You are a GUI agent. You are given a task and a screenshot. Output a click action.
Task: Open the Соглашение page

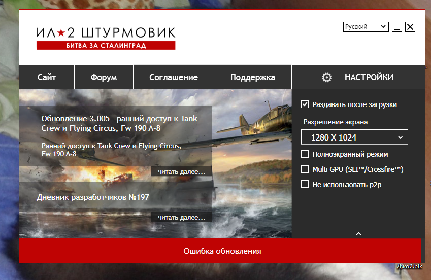coord(174,77)
